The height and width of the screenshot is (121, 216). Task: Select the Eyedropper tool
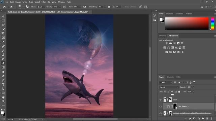click(3, 42)
